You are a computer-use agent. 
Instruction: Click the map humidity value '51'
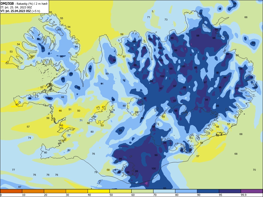click(x=70, y=109)
